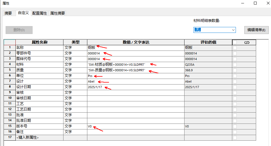The height and width of the screenshot is (146, 271).
Task: Check the link box for row 零部件号
Action: (x=235, y=53)
